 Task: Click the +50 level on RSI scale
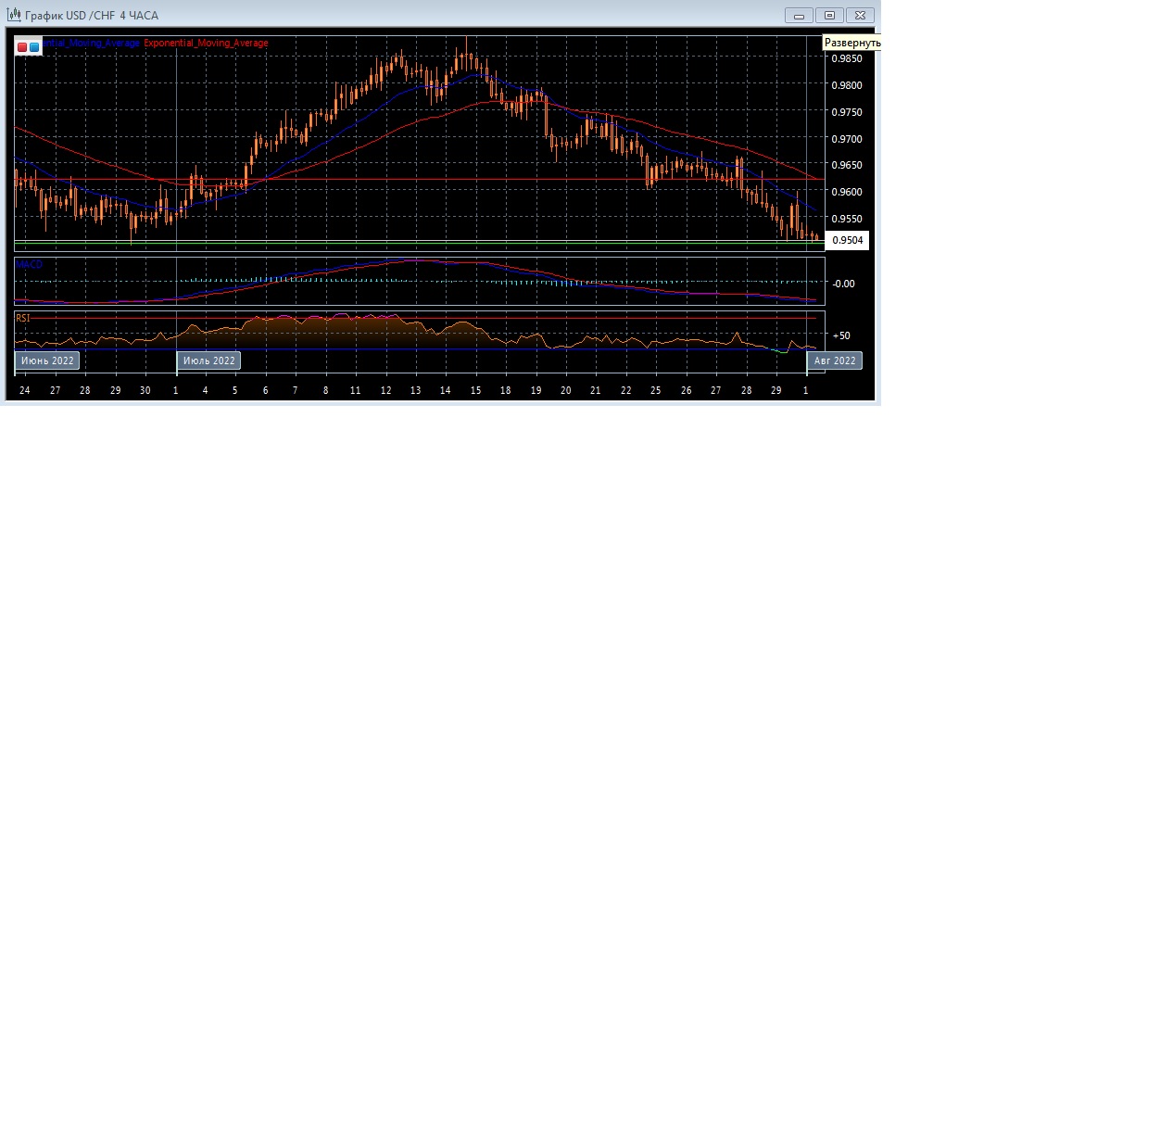[841, 336]
